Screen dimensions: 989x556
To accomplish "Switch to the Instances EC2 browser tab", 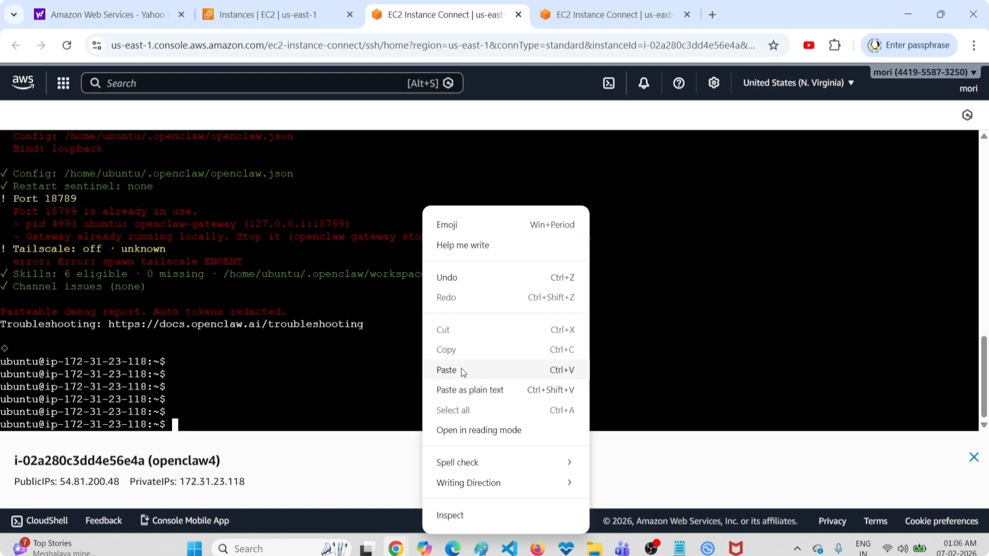I will (x=269, y=15).
